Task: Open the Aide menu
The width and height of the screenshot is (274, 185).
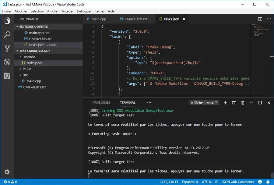Action: coord(111,11)
